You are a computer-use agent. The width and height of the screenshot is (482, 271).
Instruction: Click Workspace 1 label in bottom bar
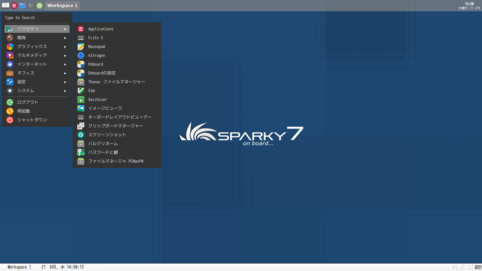pyautogui.click(x=19, y=267)
